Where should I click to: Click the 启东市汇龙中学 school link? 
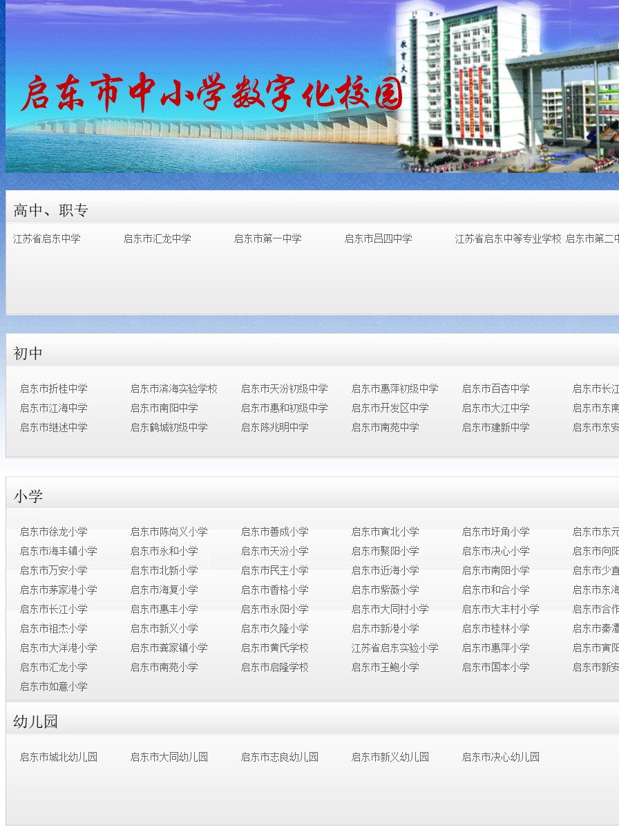(x=158, y=238)
